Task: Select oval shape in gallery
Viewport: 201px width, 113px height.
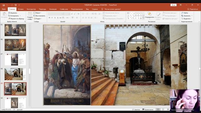Action: tap(139, 13)
